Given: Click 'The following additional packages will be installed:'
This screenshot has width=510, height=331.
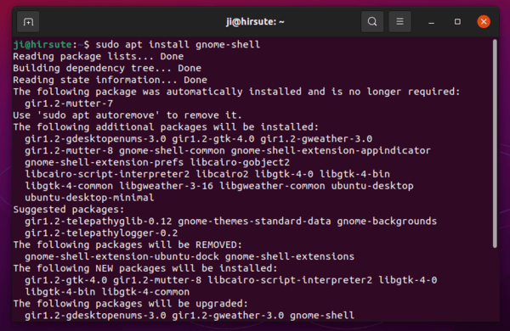Looking at the screenshot, I should click(166, 126).
